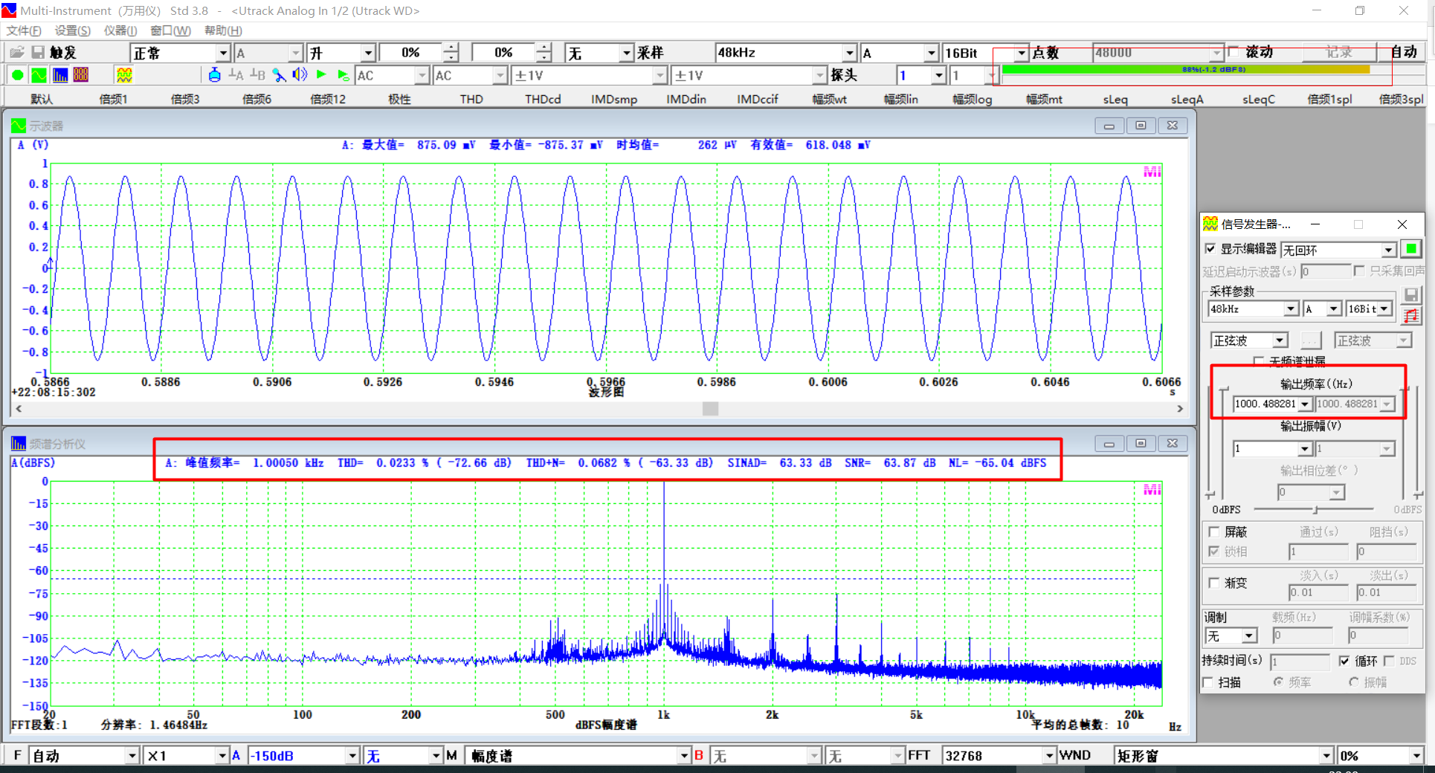Image resolution: width=1435 pixels, height=773 pixels.
Task: Select the THD panel tab
Action: (470, 98)
